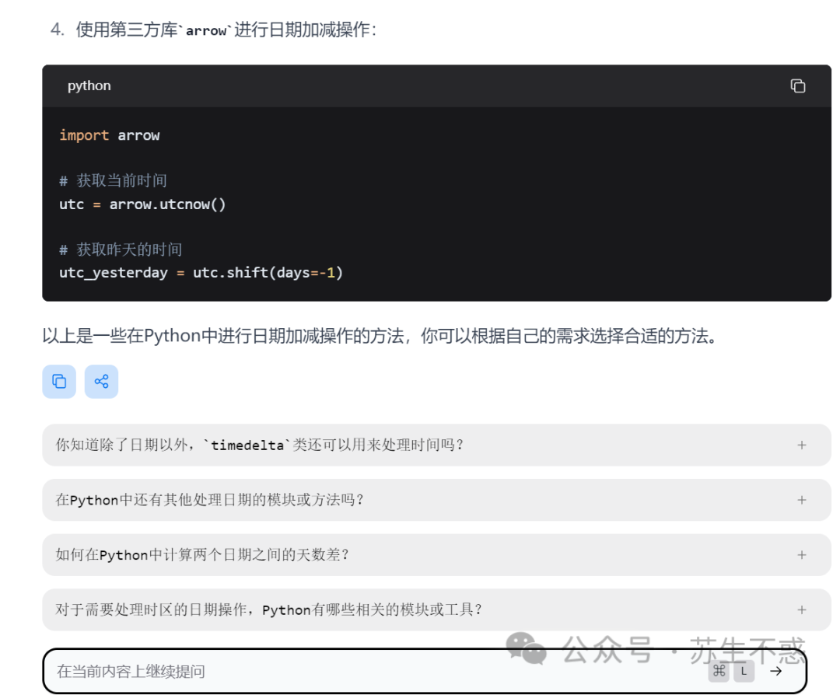Image resolution: width=840 pixels, height=695 pixels.
Task: Click the step 4 arrow library heading
Action: click(213, 30)
